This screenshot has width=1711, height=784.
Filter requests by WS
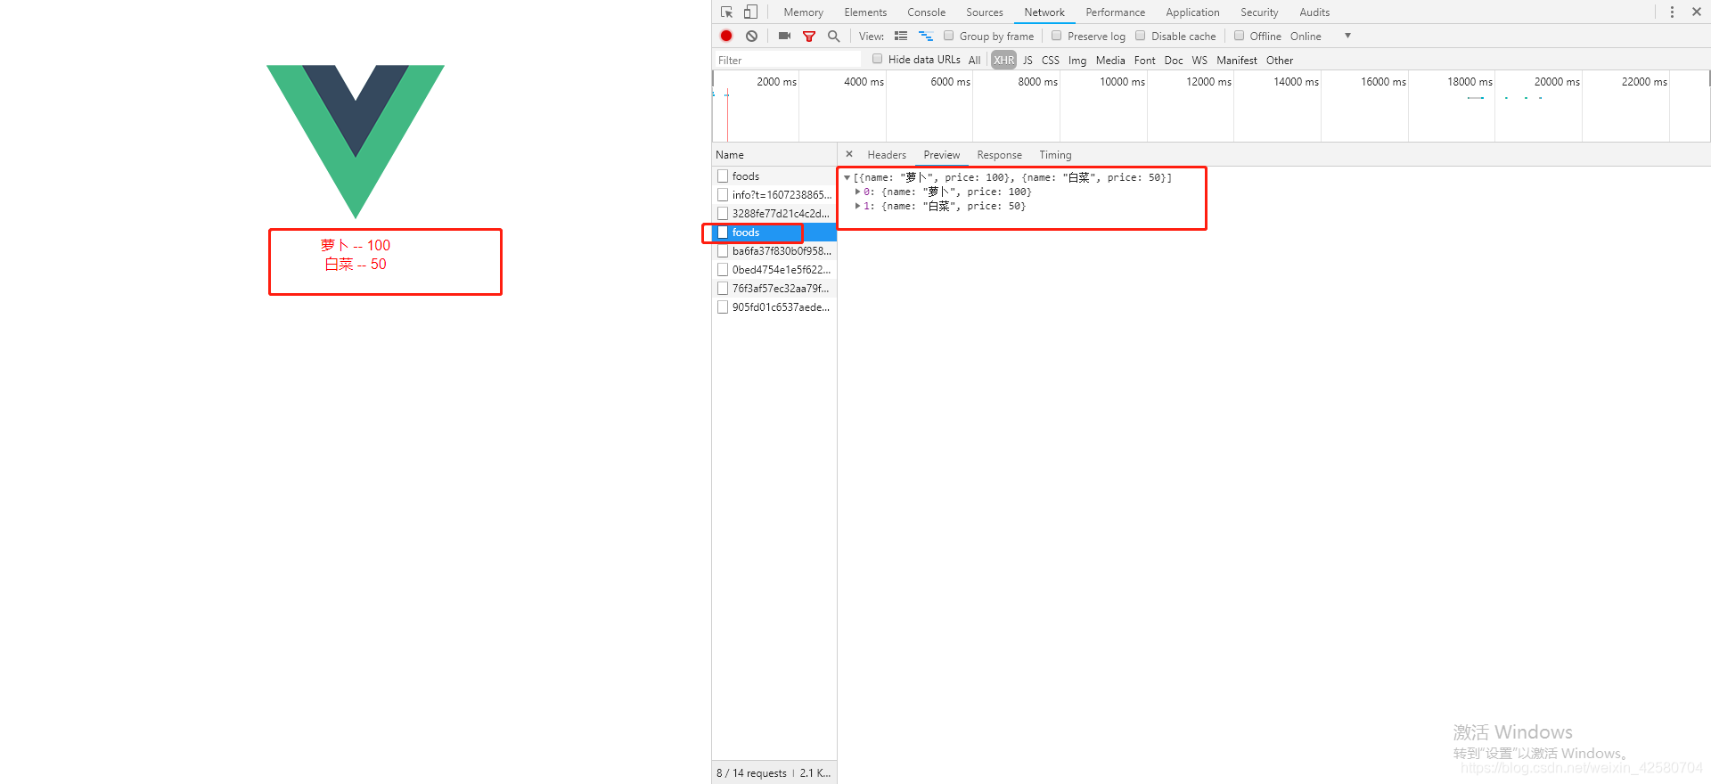coord(1199,61)
